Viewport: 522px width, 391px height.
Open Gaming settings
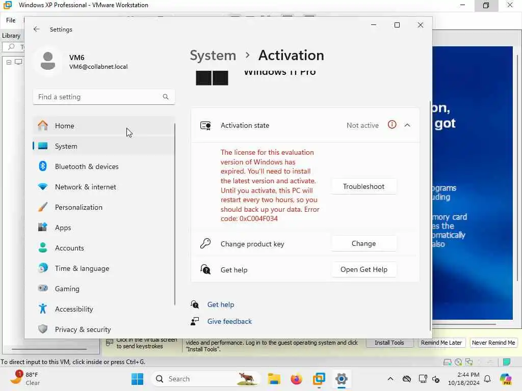(103, 289)
